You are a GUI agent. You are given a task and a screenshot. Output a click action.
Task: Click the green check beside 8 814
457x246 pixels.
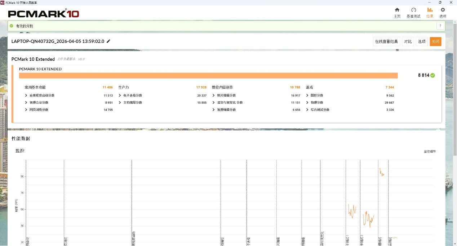point(432,75)
